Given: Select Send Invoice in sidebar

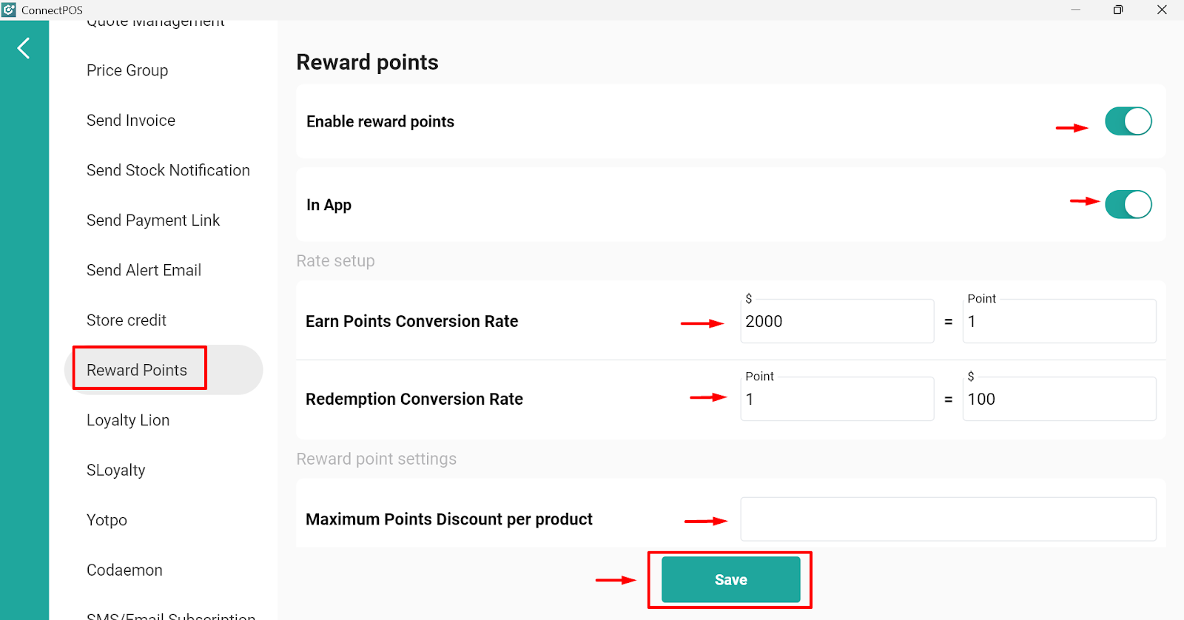Looking at the screenshot, I should tap(131, 121).
